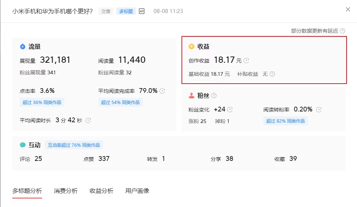Click clock icon beside 平均阅读时长
357x207 pixels.
pos(88,120)
